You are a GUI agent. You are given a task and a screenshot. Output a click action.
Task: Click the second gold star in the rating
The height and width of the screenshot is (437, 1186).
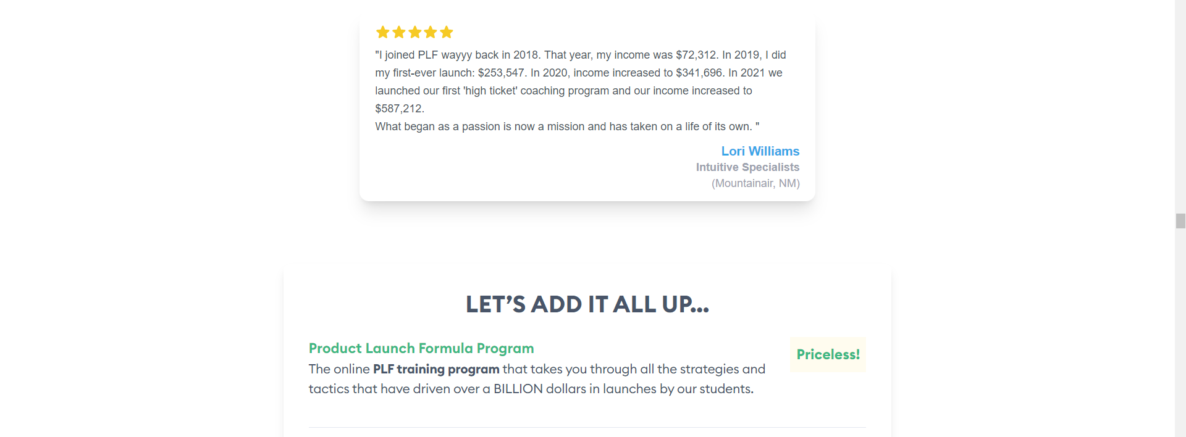click(x=398, y=32)
